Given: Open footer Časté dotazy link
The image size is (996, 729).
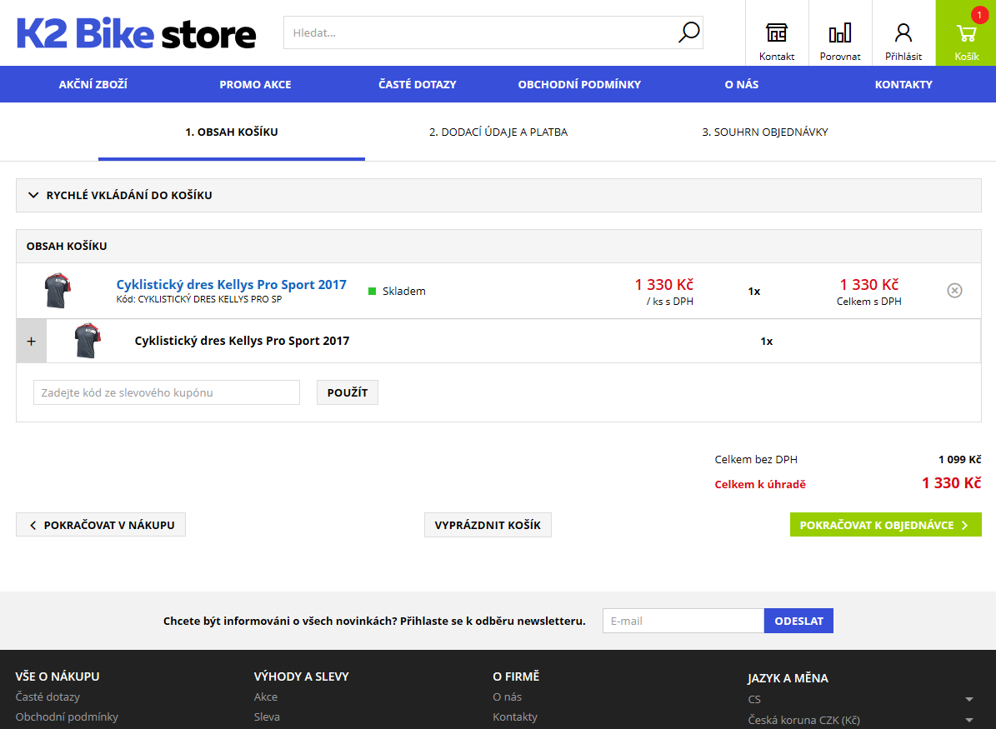Looking at the screenshot, I should coord(48,697).
